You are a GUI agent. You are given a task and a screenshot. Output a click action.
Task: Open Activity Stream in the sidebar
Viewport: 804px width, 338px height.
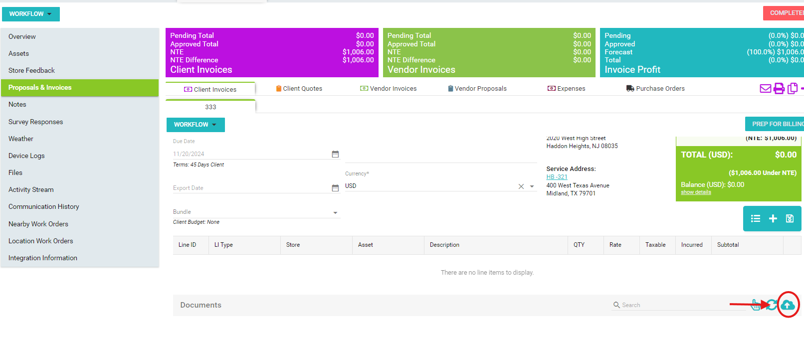pyautogui.click(x=31, y=189)
